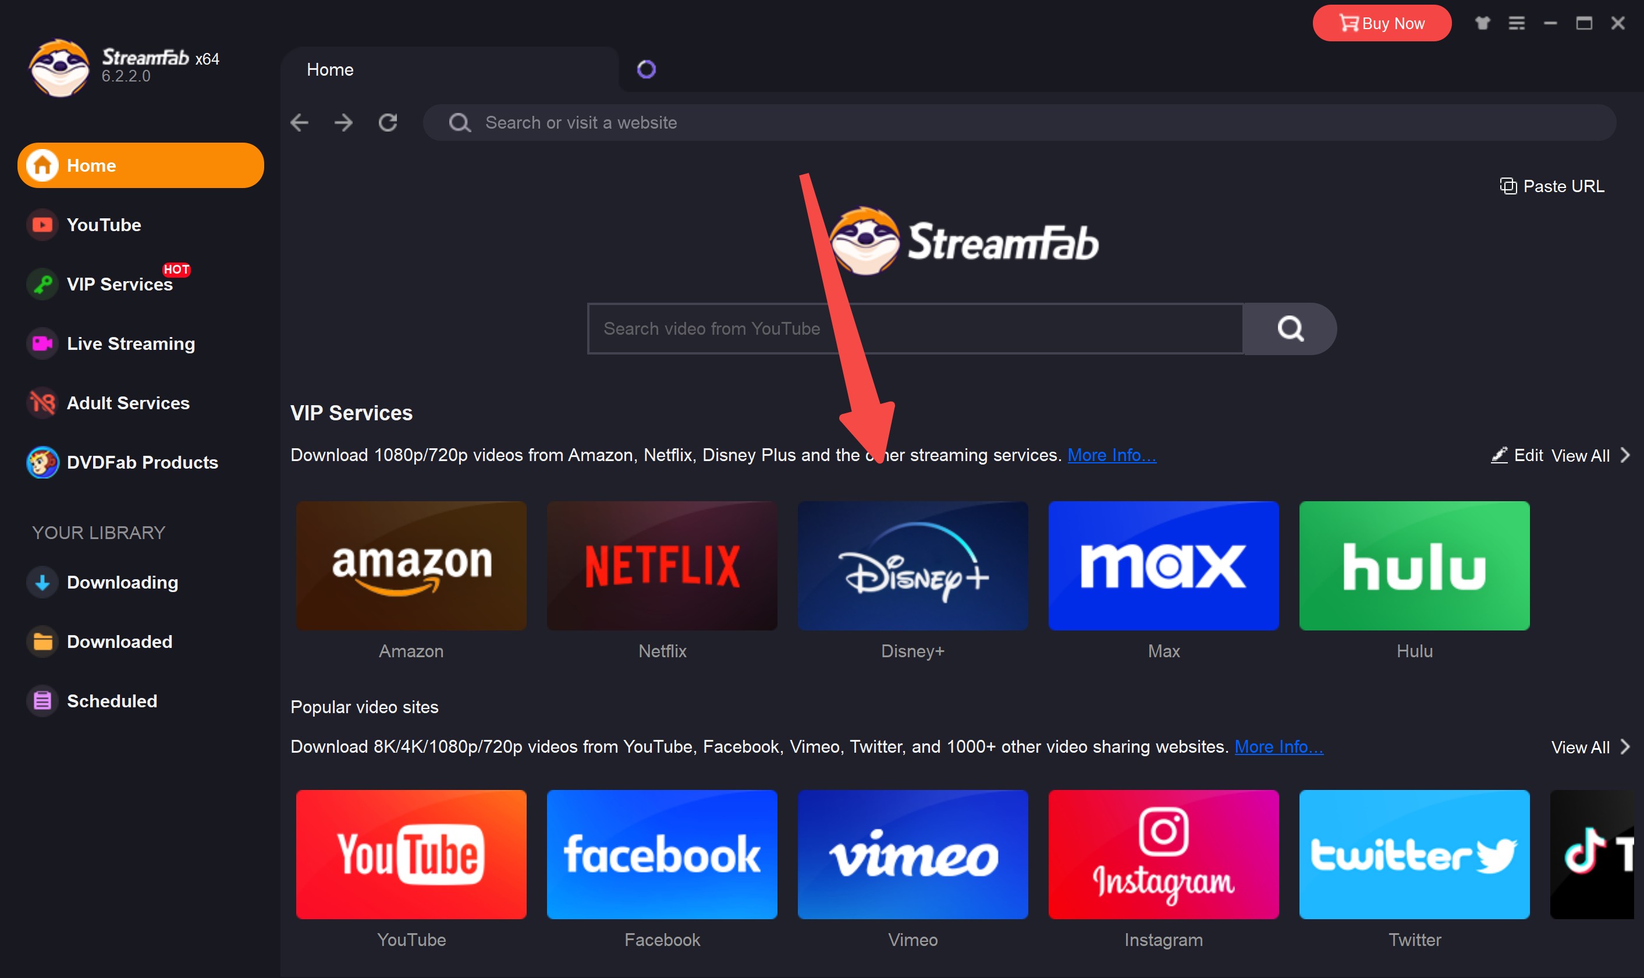The height and width of the screenshot is (978, 1644).
Task: Select the Home tab
Action: click(x=450, y=69)
